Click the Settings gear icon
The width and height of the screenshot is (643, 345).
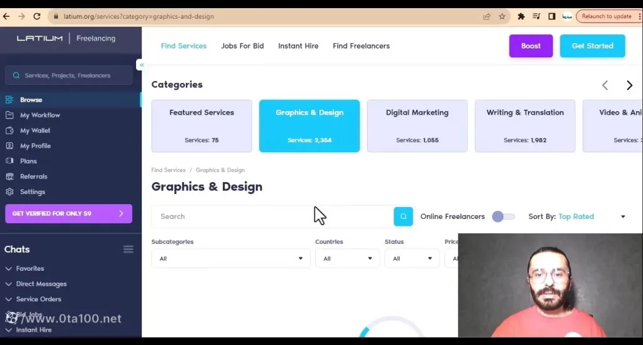point(9,192)
